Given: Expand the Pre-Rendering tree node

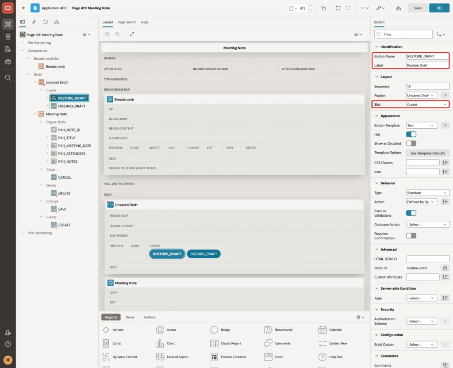Looking at the screenshot, I should (x=23, y=42).
